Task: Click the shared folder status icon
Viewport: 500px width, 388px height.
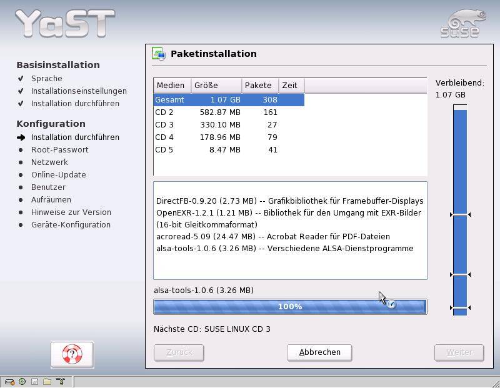Action: (47, 381)
